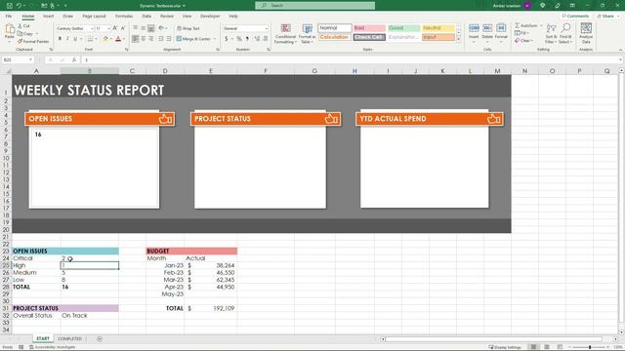625x351 pixels.
Task: Decrease indent in Alignment group
Action: [161, 39]
